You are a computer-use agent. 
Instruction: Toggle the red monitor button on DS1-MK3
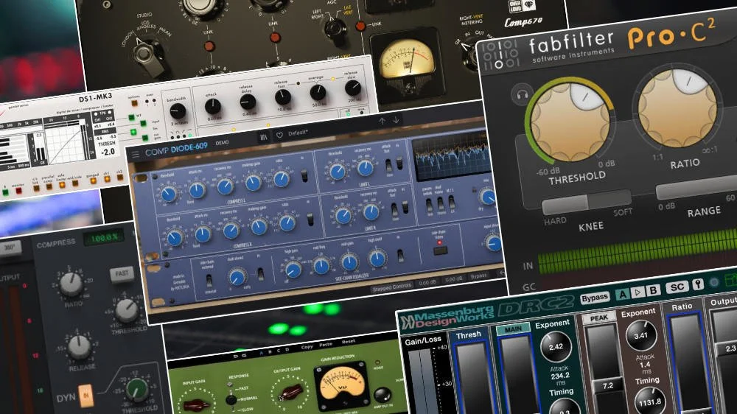pos(19,191)
